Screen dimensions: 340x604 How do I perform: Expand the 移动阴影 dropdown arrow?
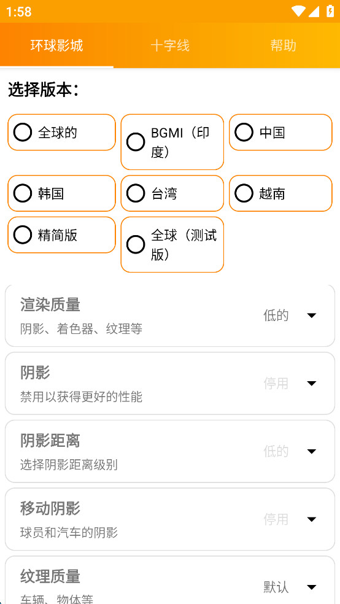pyautogui.click(x=312, y=519)
